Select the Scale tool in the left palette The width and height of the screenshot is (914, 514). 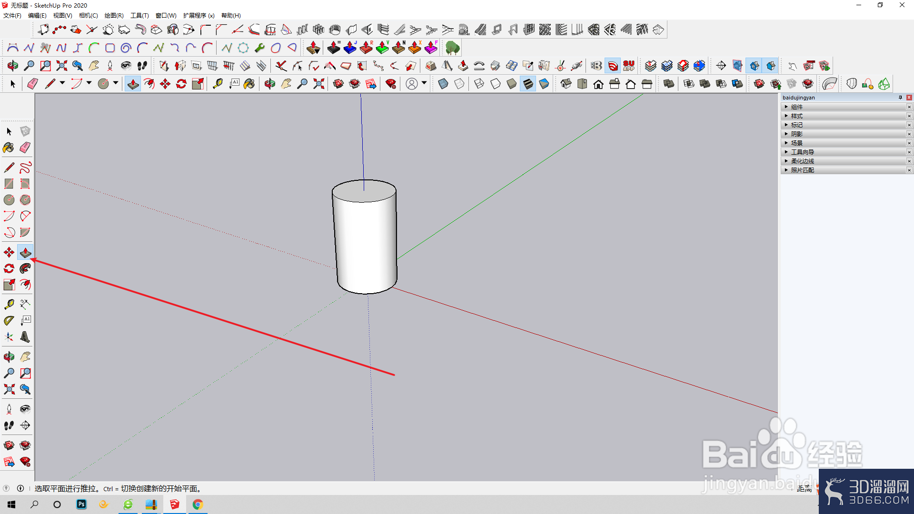pos(9,285)
